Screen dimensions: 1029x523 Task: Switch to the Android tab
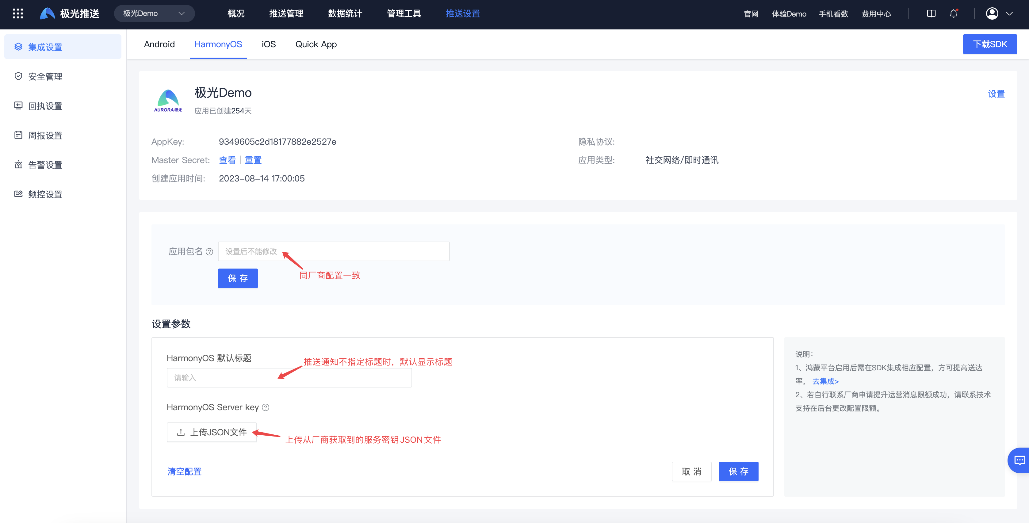point(159,44)
